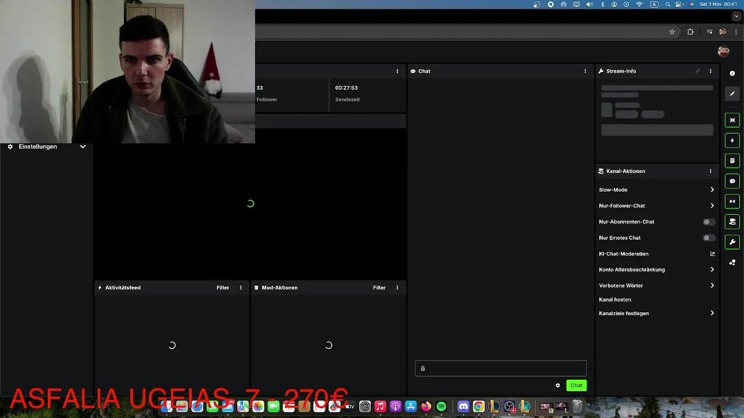744x418 pixels.
Task: Edit Stream-Info with pencil icon in header
Action: pos(697,71)
